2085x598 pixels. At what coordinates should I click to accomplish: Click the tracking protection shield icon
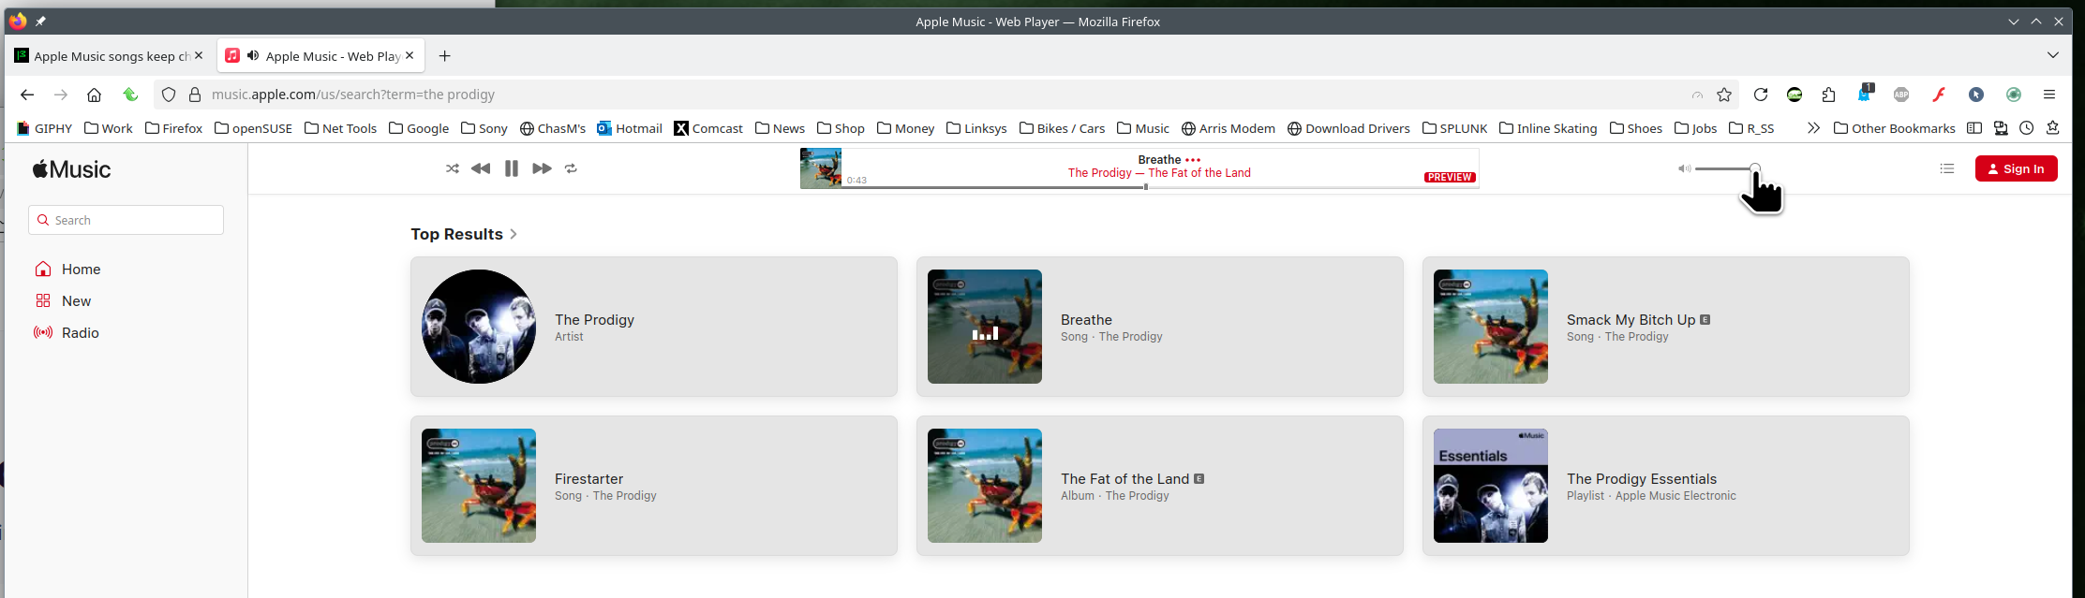tap(169, 95)
